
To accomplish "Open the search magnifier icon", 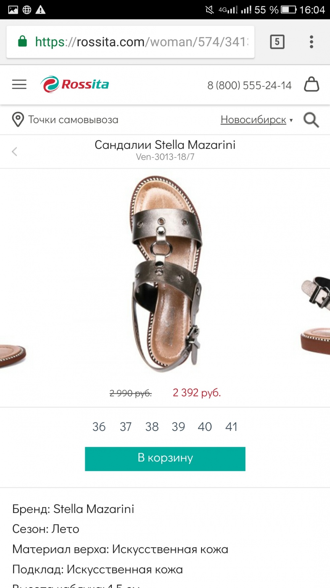I will 311,120.
